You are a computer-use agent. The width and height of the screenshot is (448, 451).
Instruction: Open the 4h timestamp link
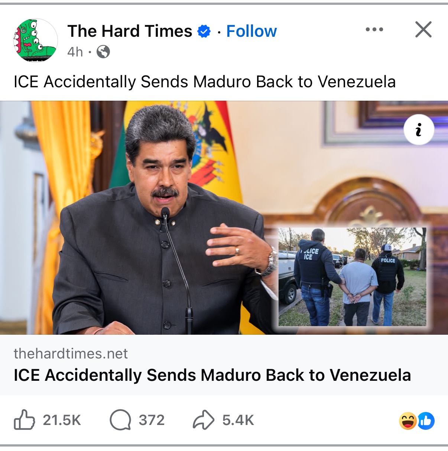point(75,52)
